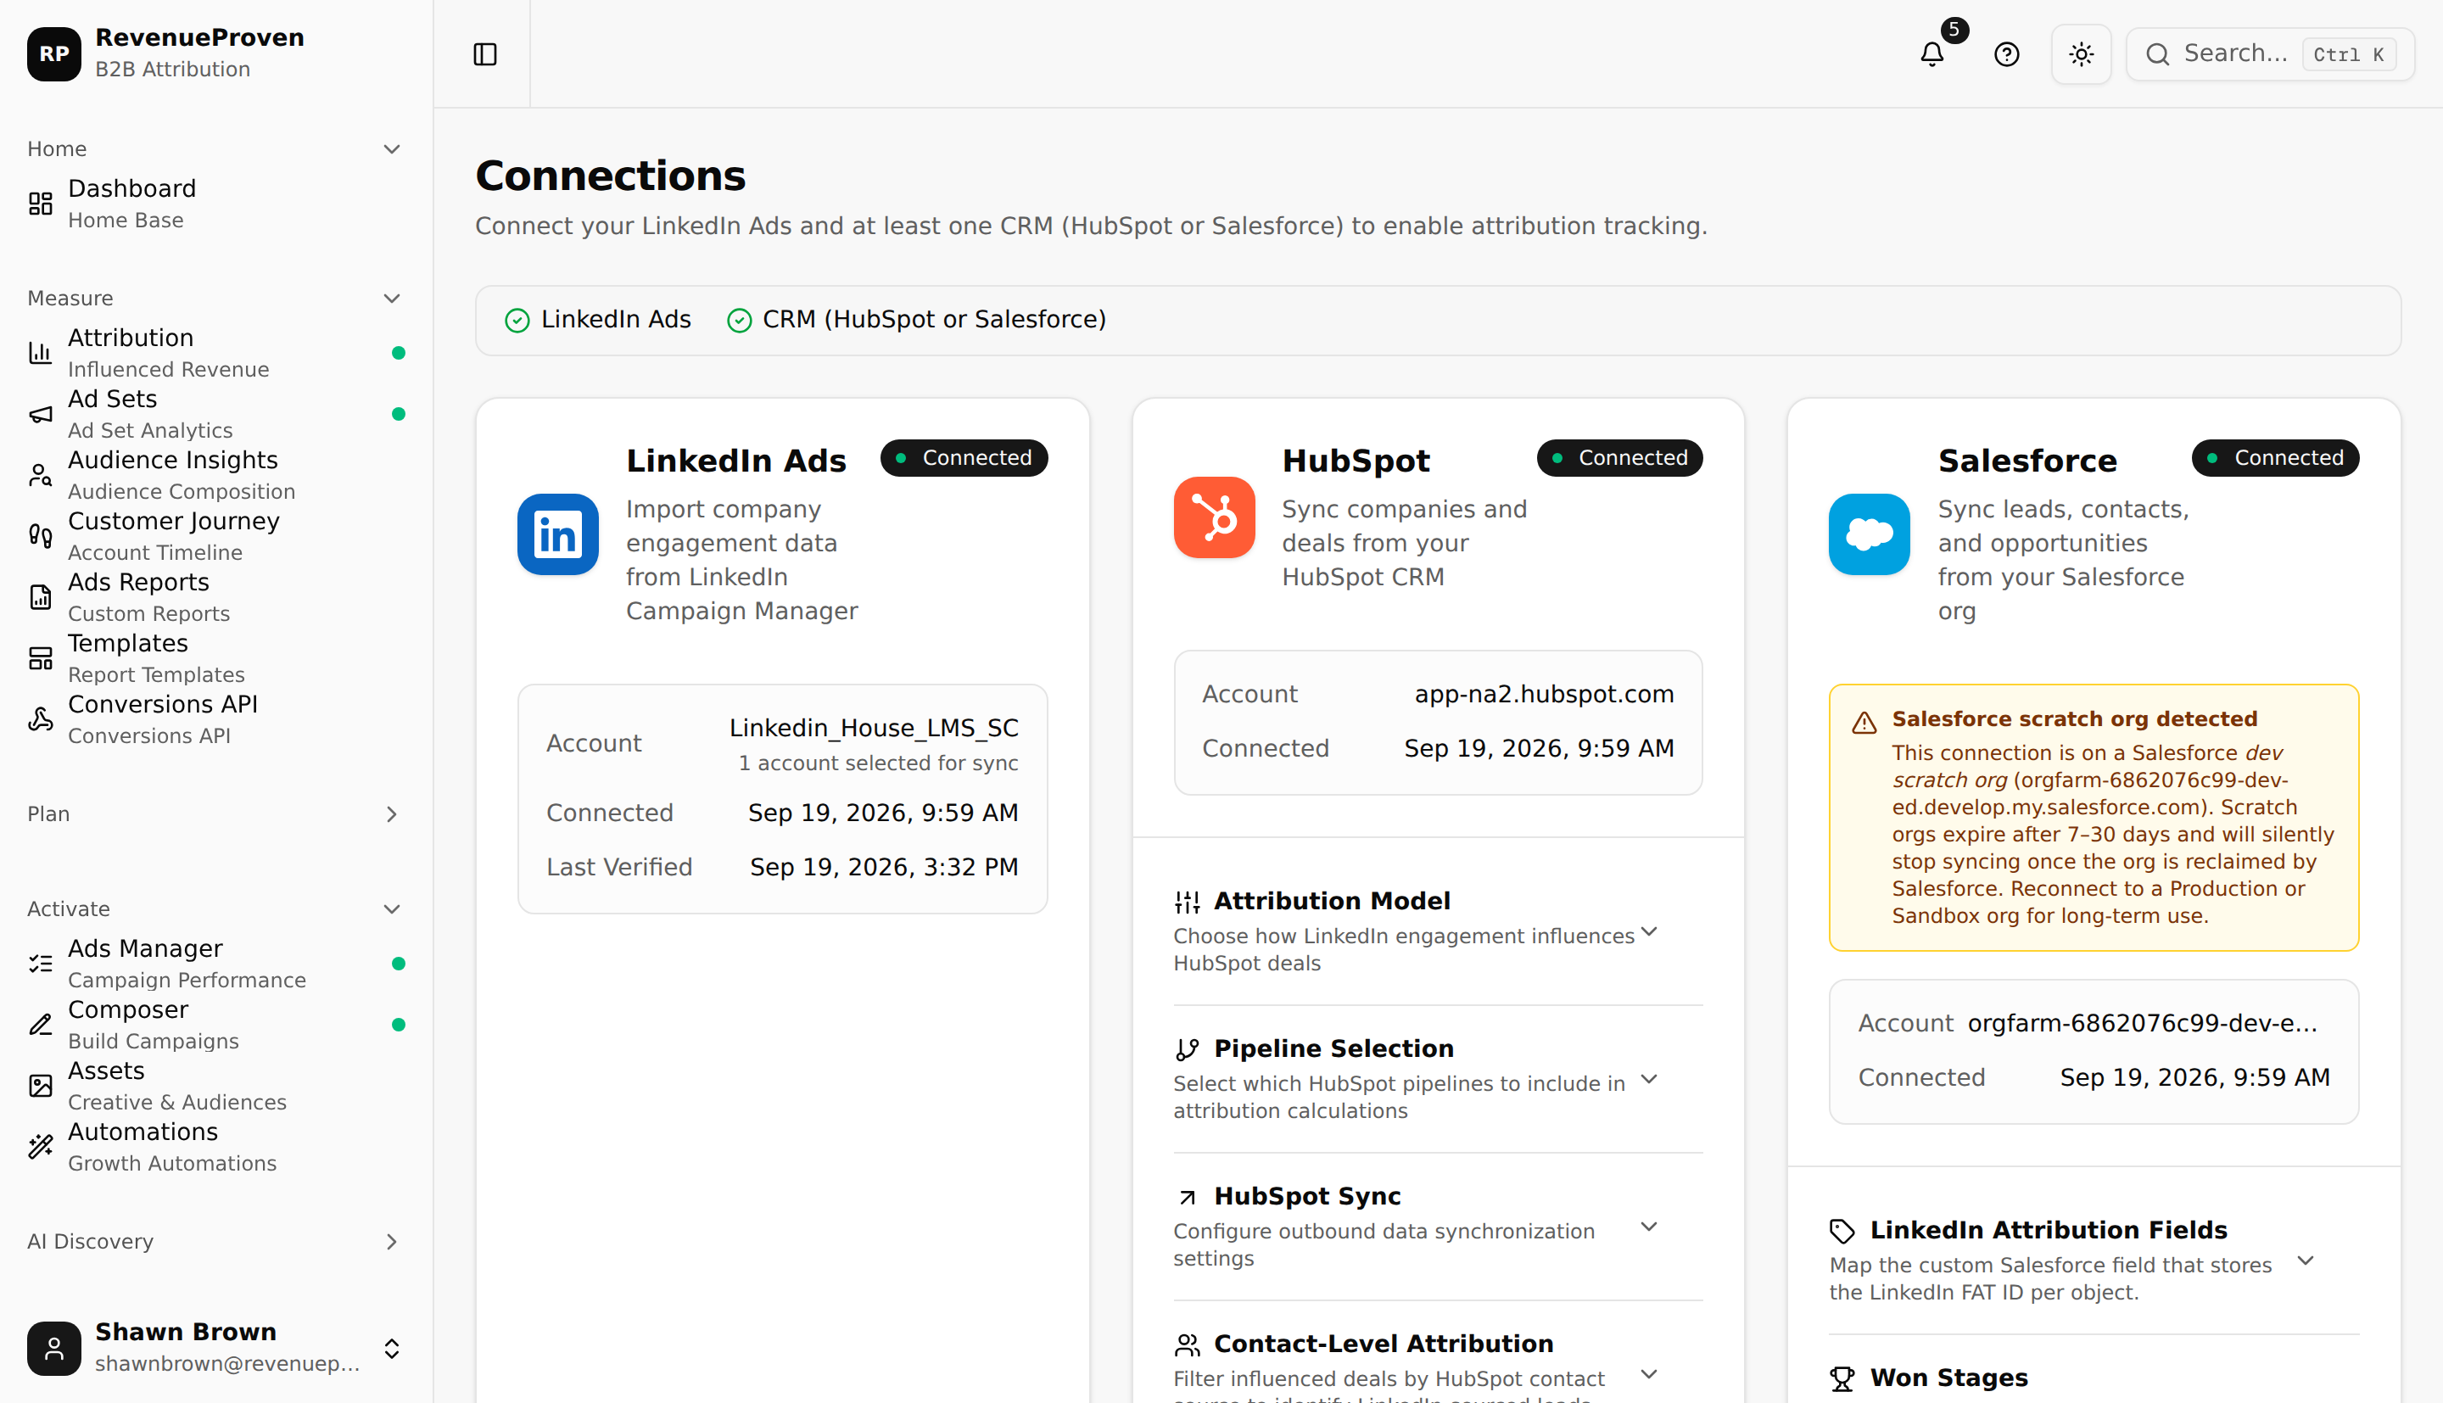This screenshot has height=1403, width=2443.
Task: Click the Ctrl K shortcut hint
Action: [x=2349, y=54]
